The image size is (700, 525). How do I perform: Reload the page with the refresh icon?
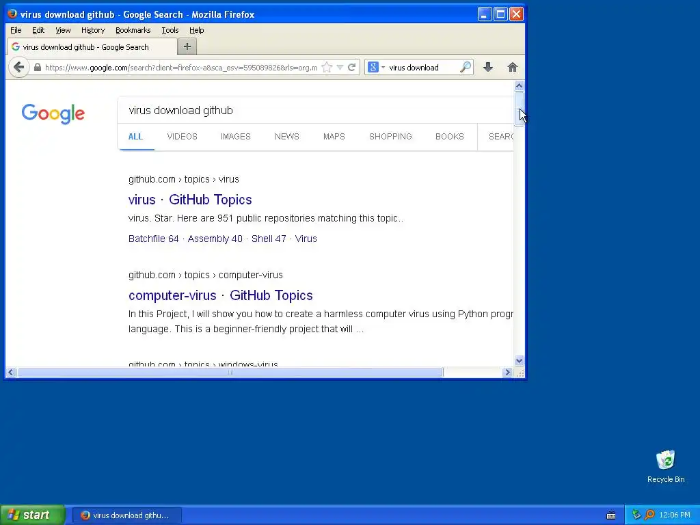(352, 68)
